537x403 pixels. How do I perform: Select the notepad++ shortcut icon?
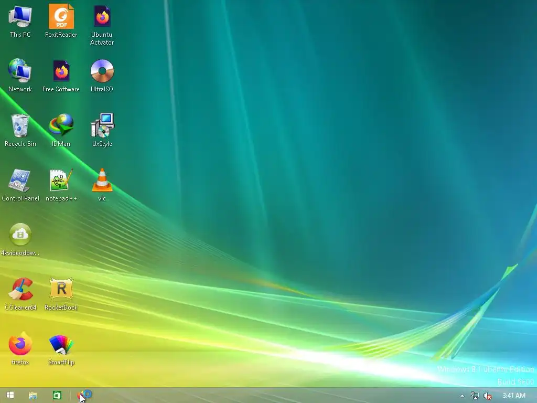(61, 181)
